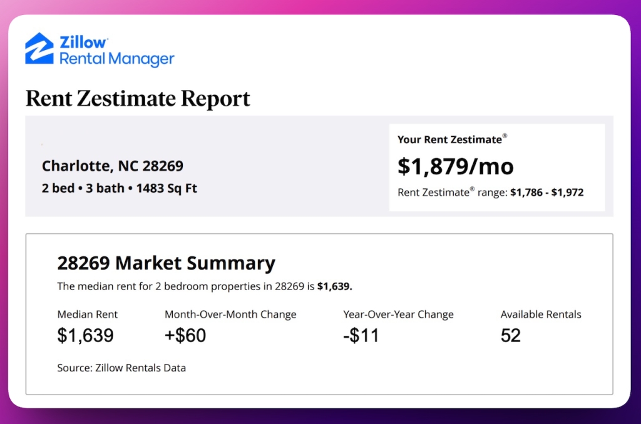Viewport: 641px width, 424px height.
Task: Click the Zillow wordmark text
Action: click(x=83, y=43)
